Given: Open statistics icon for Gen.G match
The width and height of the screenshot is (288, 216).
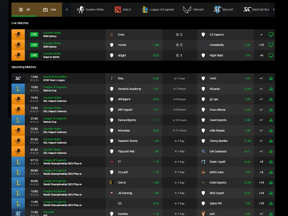Looking at the screenshot, I should click(271, 183).
